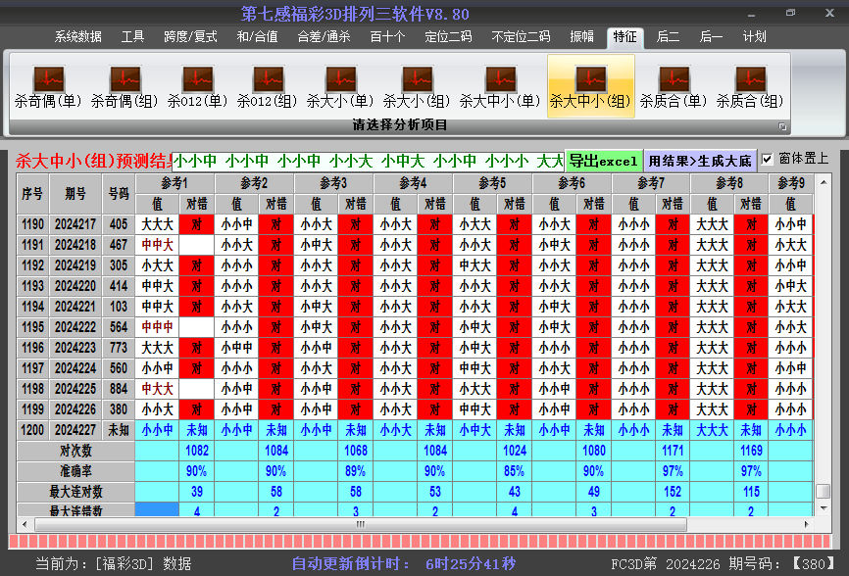
Task: Choose the 杀大小(单) analysis icon
Action: [x=340, y=84]
